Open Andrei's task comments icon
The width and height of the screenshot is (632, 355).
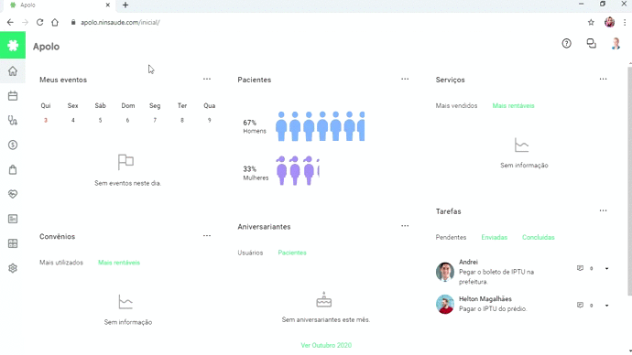pos(580,268)
